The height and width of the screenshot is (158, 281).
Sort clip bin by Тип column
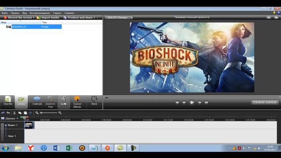point(51,22)
